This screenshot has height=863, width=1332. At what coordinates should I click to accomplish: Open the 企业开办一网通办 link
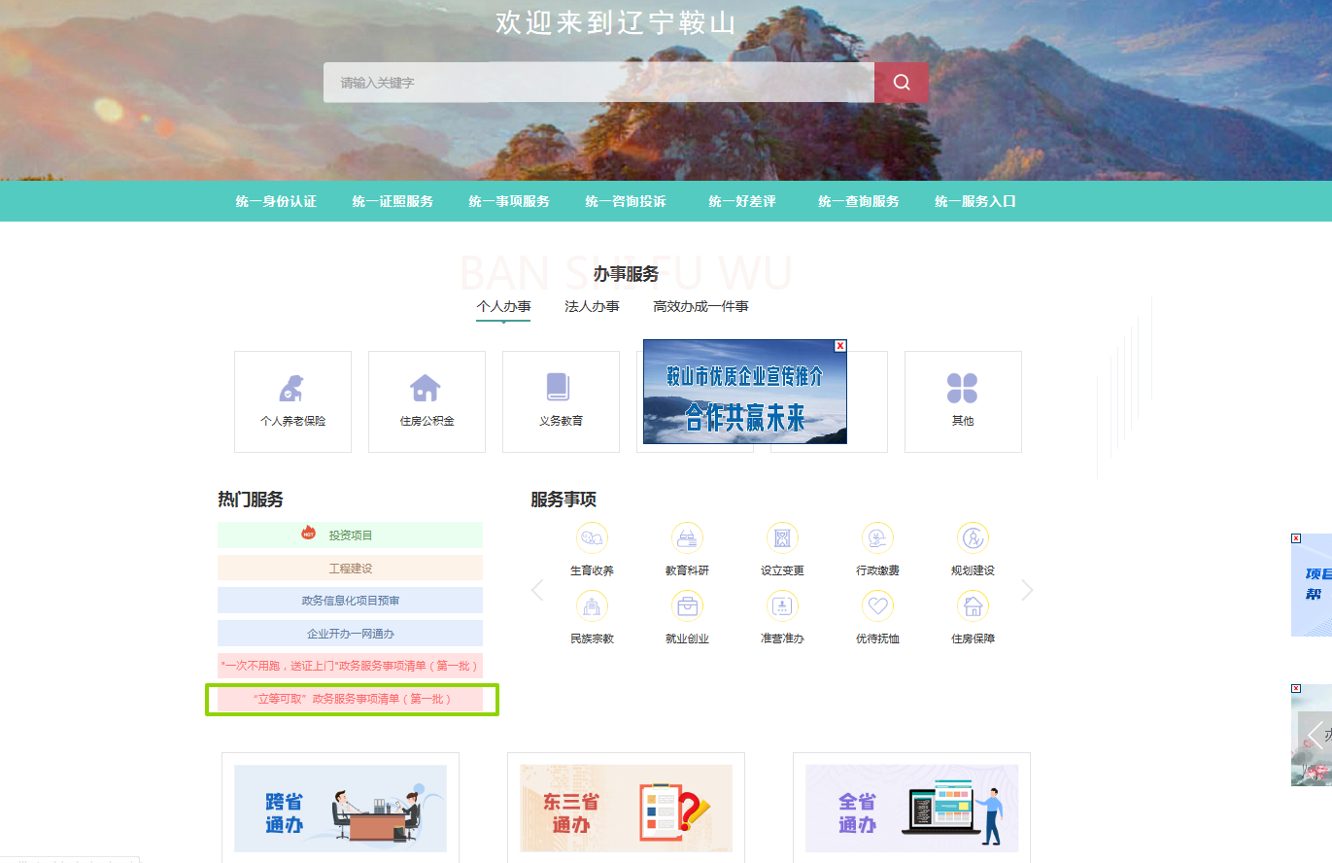pos(350,634)
